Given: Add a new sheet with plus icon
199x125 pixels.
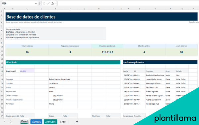Looking at the screenshot, I should tap(77, 122).
